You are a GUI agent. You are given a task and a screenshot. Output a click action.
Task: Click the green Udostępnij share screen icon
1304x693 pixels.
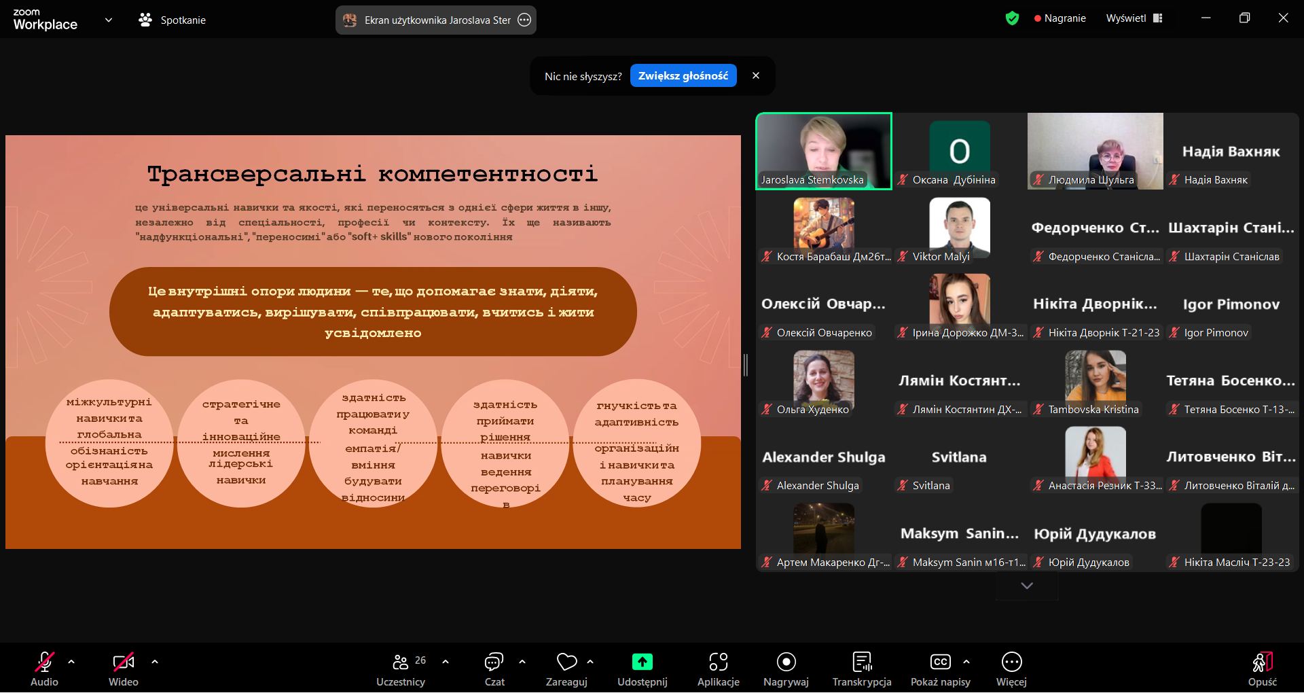tap(642, 662)
